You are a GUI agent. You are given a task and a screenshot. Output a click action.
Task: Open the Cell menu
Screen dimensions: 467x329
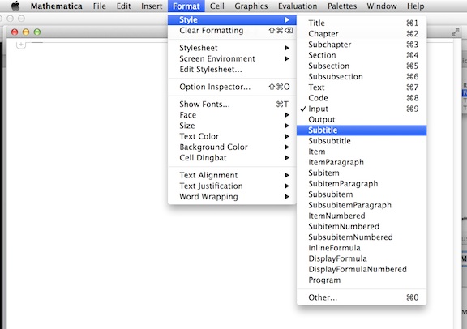pyautogui.click(x=216, y=6)
